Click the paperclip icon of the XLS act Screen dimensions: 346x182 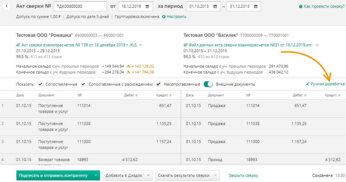tap(18, 45)
